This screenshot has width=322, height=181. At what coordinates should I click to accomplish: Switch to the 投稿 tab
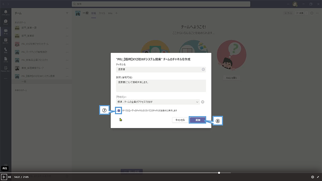(94, 13)
